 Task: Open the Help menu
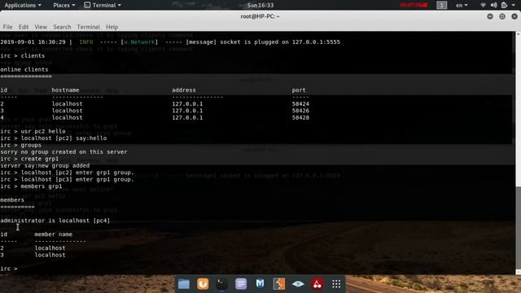pos(112,27)
